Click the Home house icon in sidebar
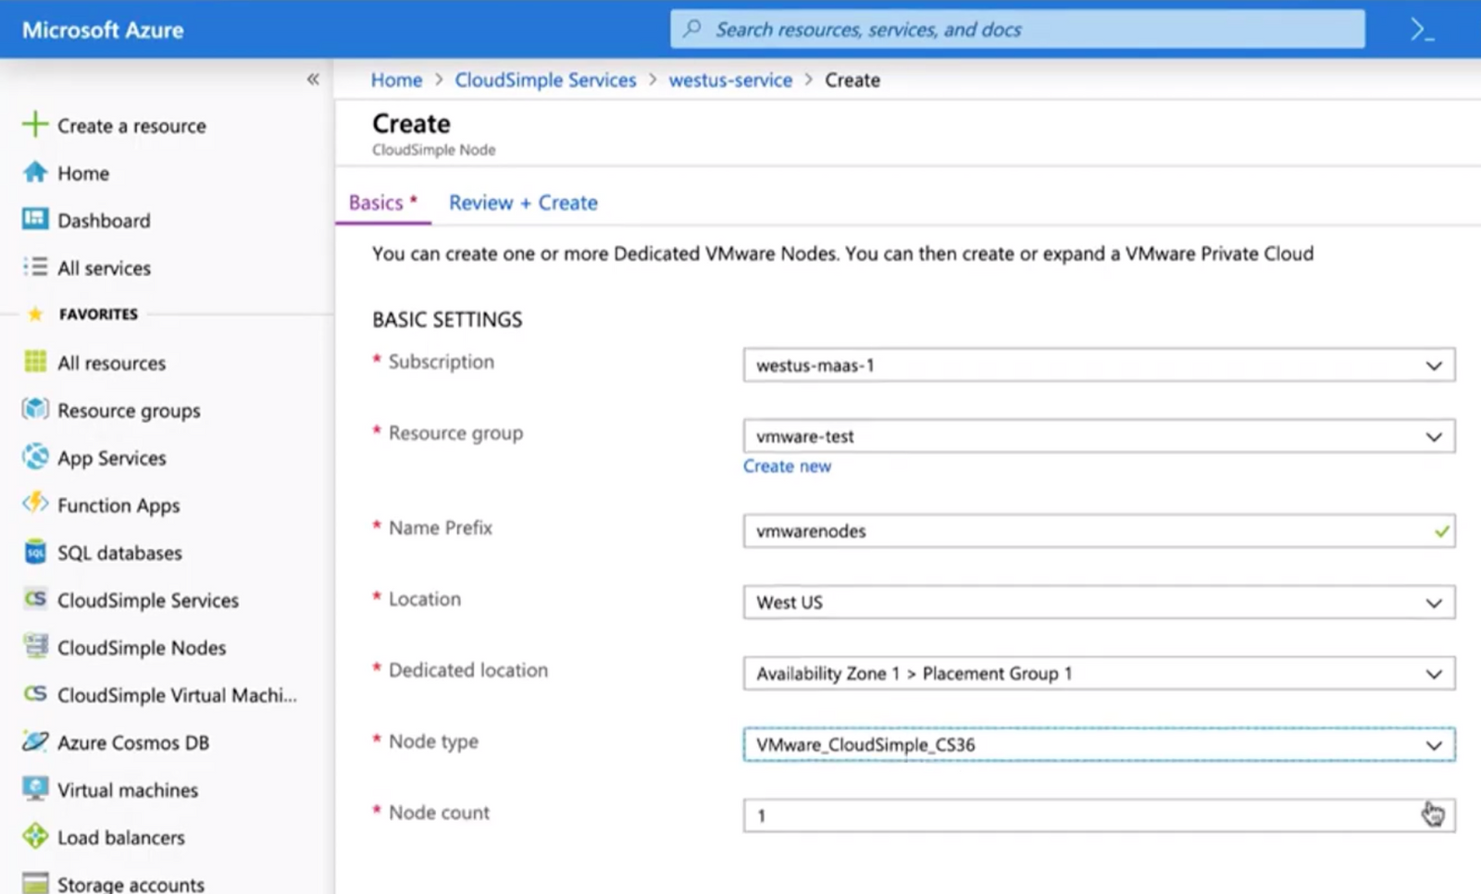The image size is (1481, 894). (35, 172)
